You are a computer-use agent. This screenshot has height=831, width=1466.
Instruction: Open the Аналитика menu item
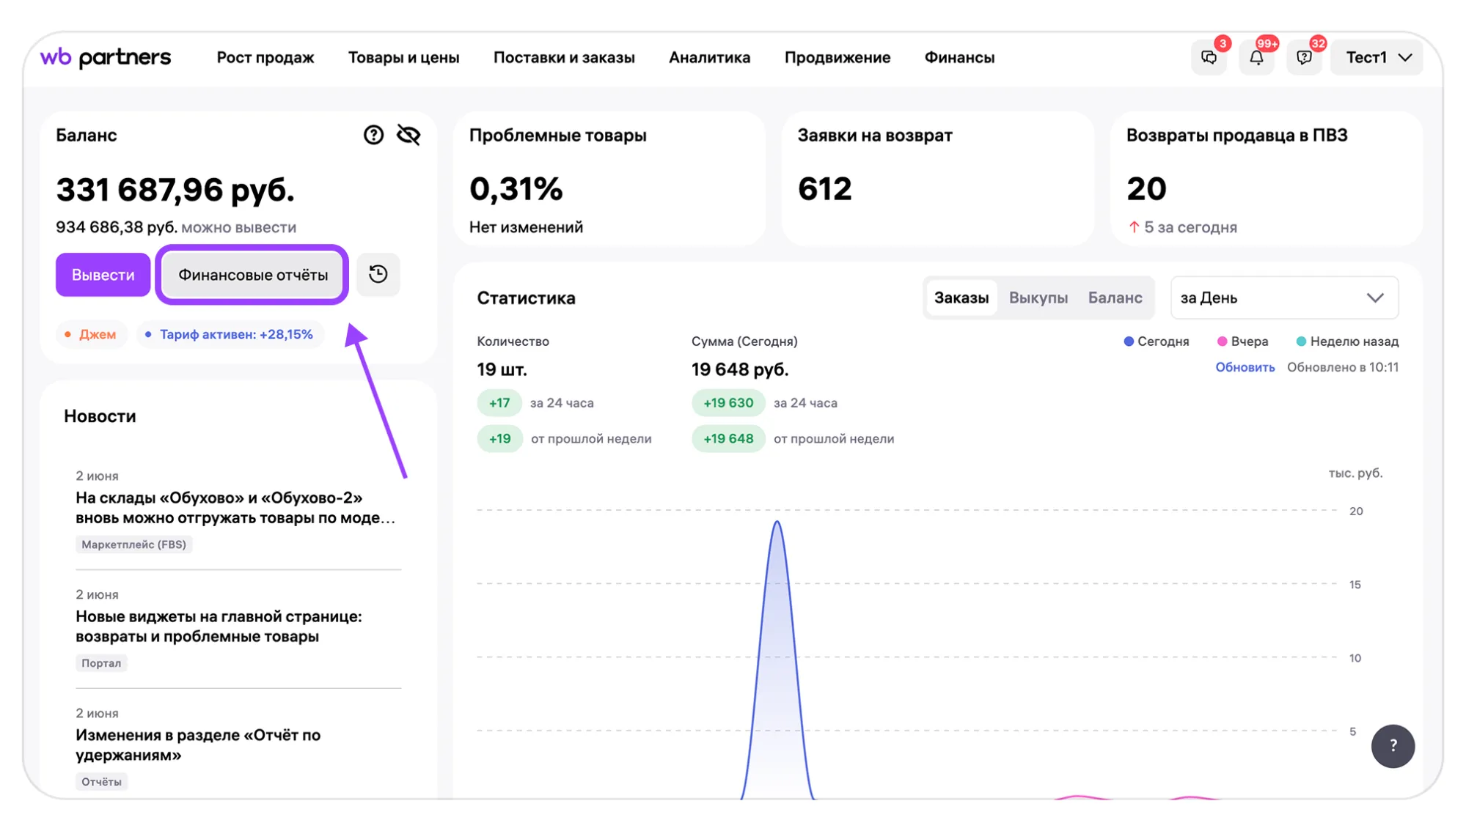pyautogui.click(x=709, y=57)
